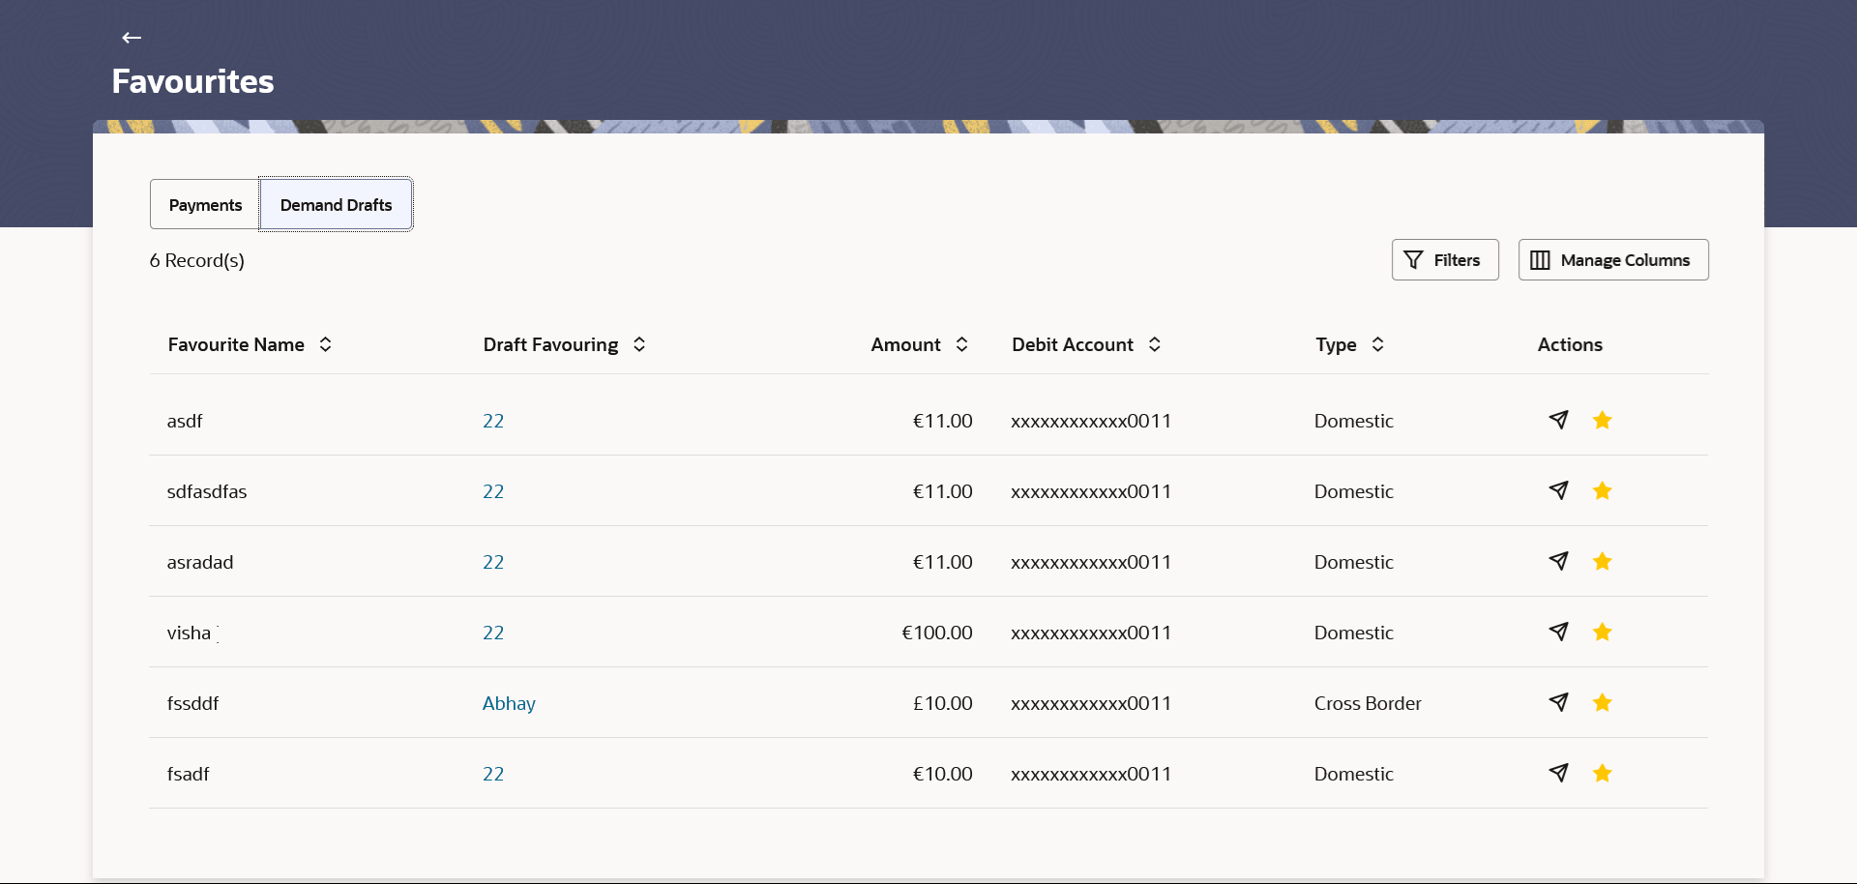Select the Demand Drafts tab

click(x=336, y=205)
